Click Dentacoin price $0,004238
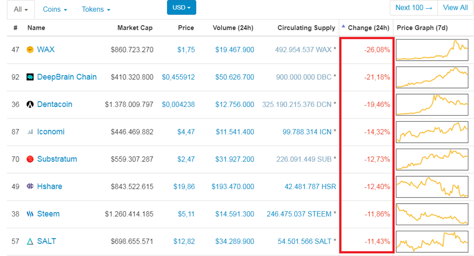 [178, 105]
